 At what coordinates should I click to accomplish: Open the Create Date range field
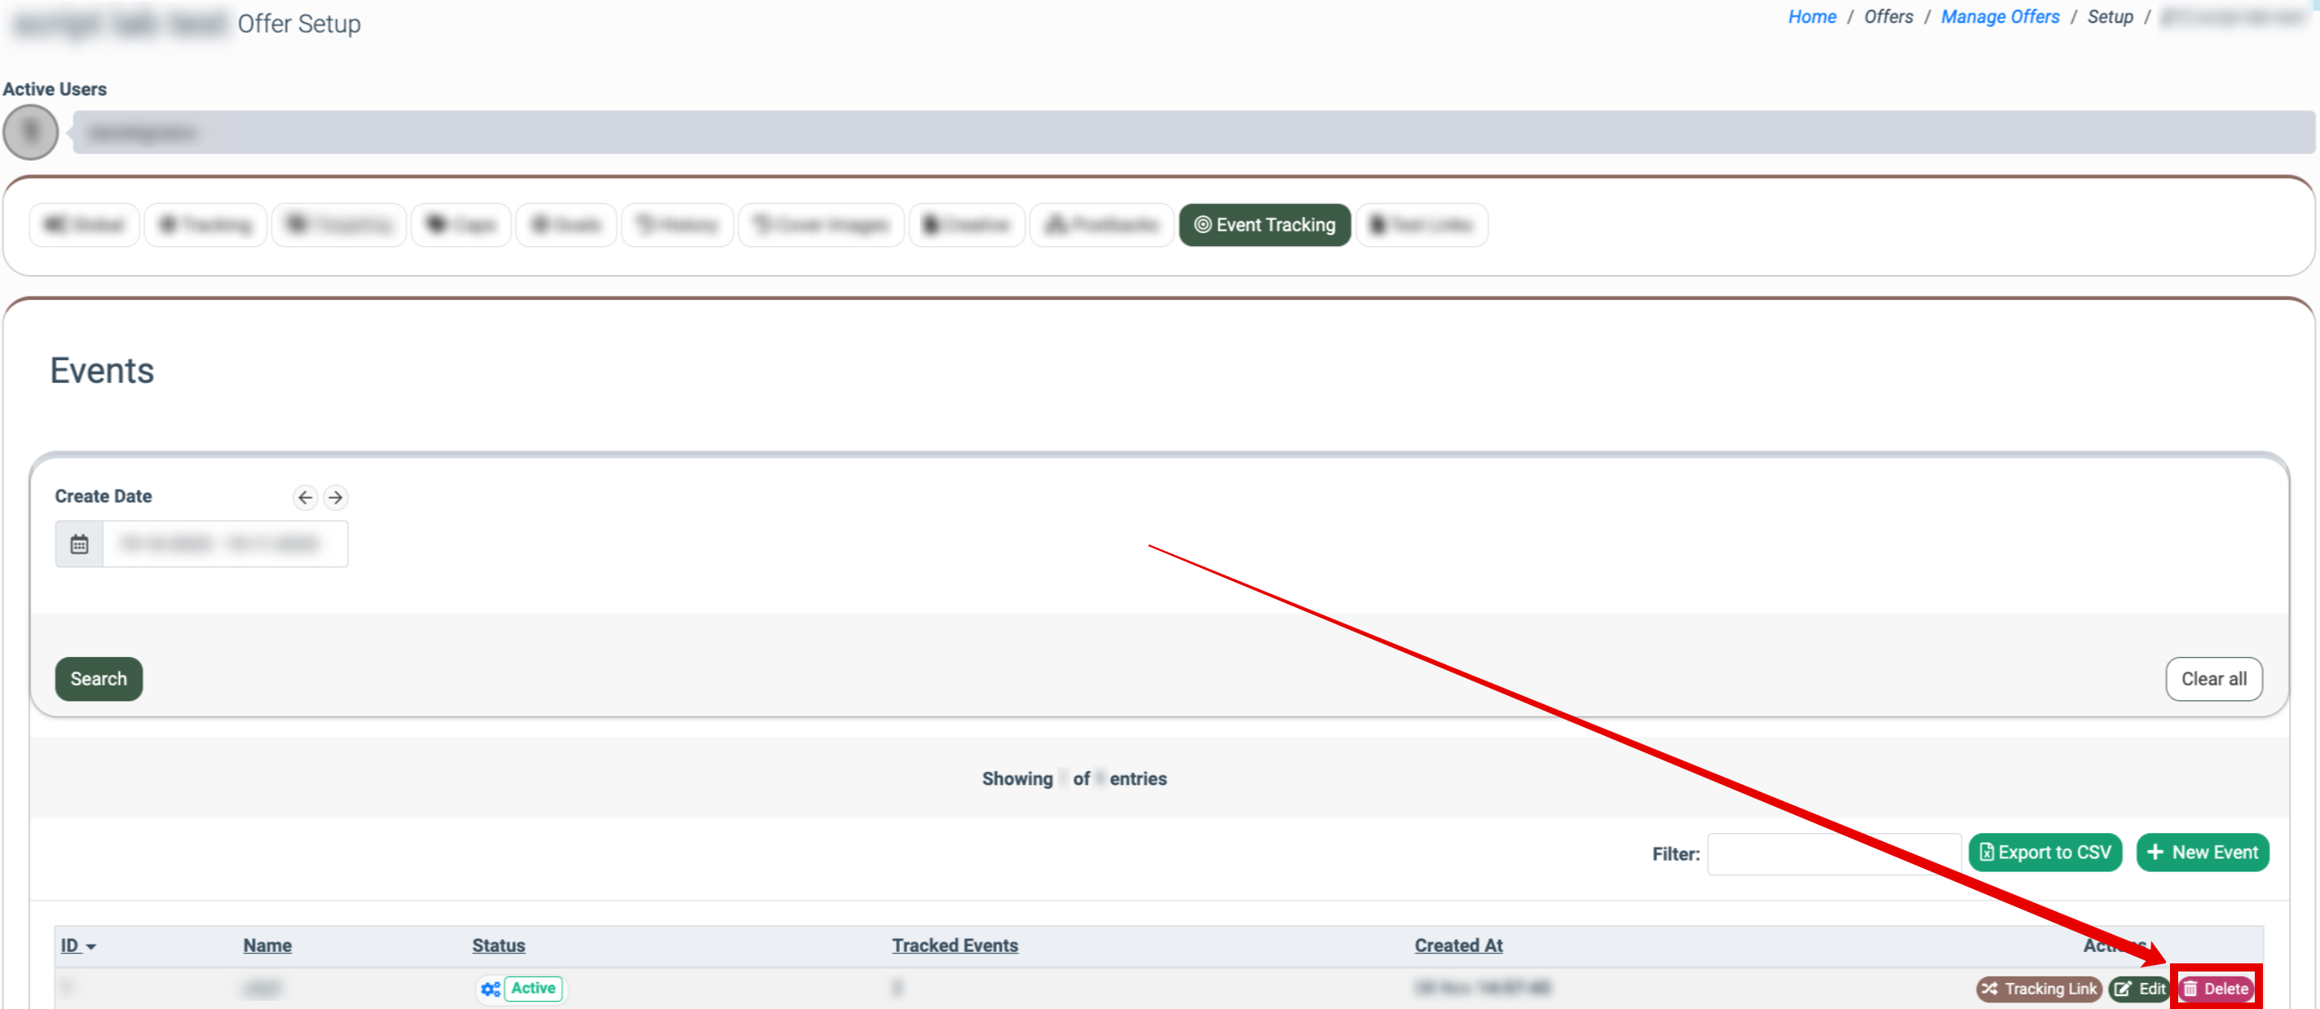[224, 544]
